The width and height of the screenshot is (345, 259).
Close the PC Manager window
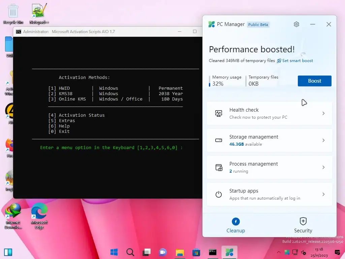[x=329, y=24]
